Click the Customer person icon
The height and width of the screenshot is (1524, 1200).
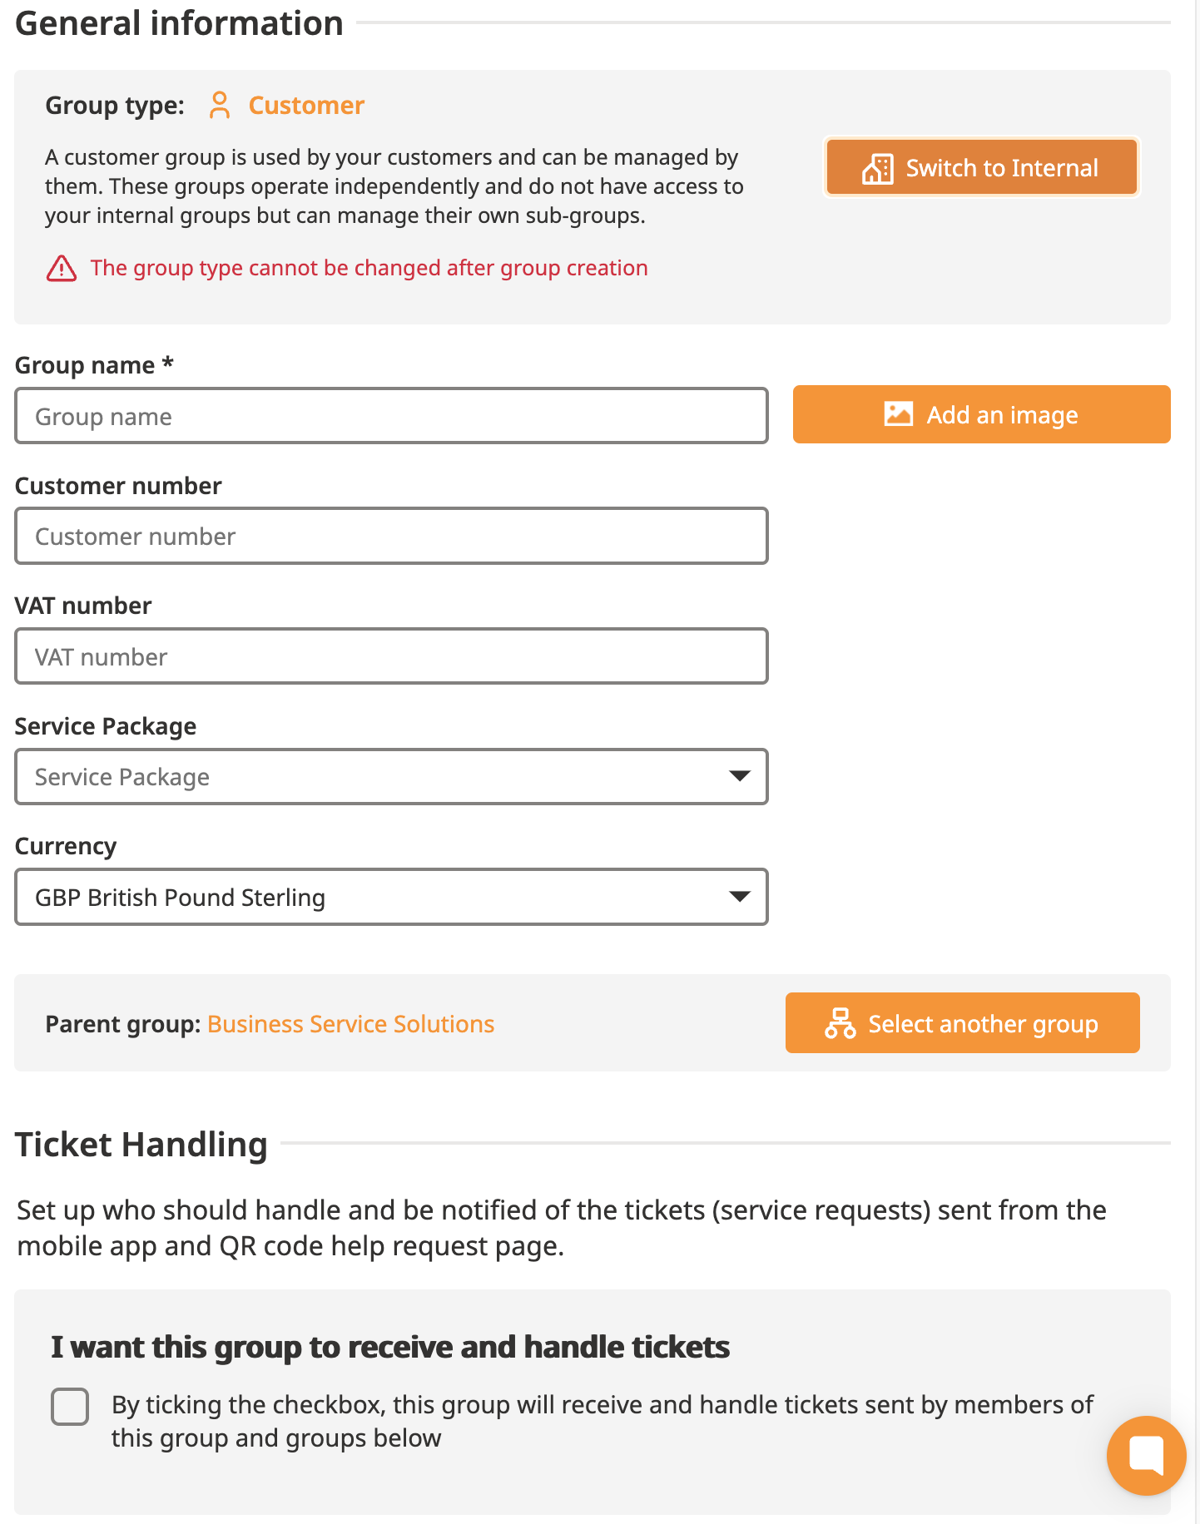pyautogui.click(x=220, y=106)
